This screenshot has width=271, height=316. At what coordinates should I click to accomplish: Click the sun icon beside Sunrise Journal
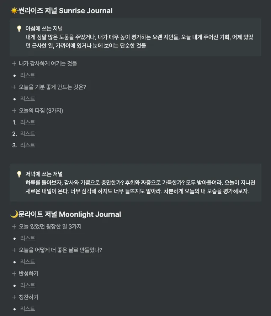tap(14, 10)
